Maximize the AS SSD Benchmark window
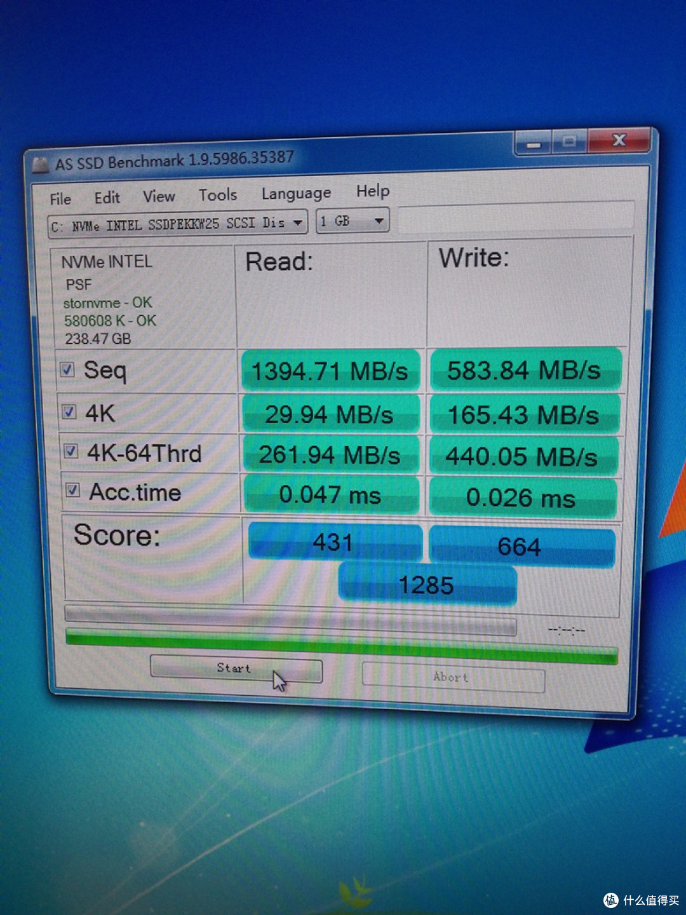The image size is (686, 915). (x=569, y=142)
